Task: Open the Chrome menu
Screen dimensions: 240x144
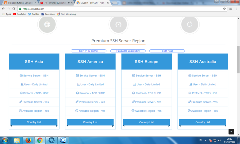Action: 236,8
